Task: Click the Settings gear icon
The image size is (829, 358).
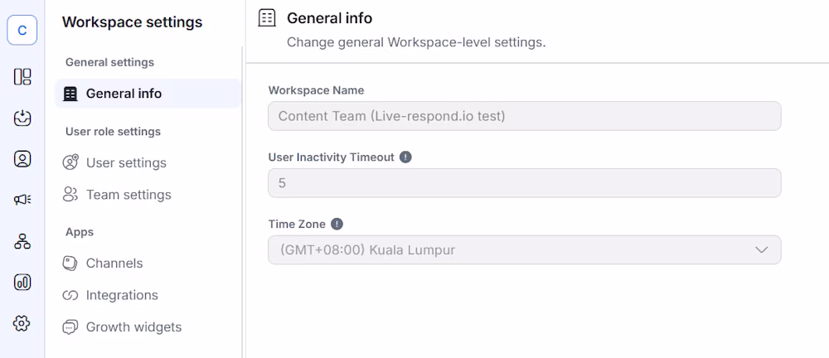Action: 22,323
